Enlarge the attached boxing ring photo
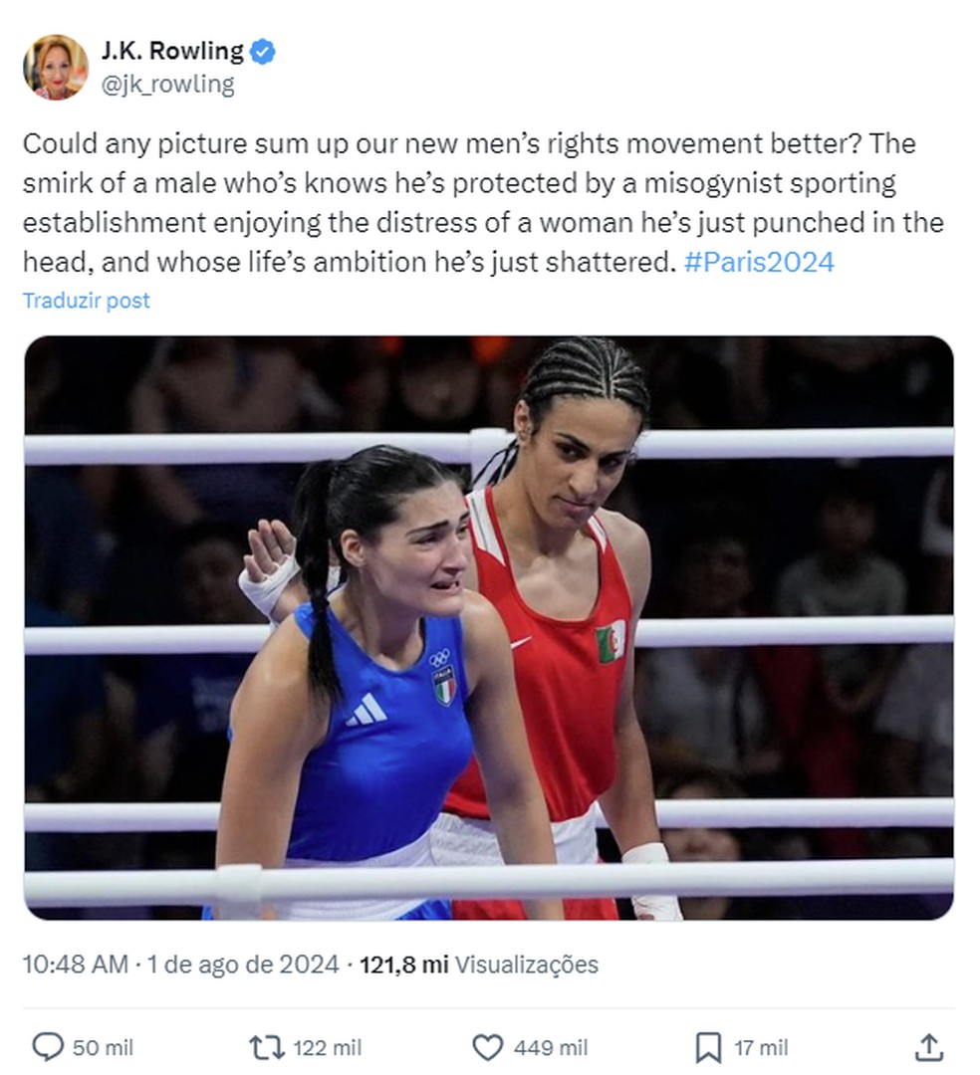This screenshot has width=980, height=1075. [488, 627]
